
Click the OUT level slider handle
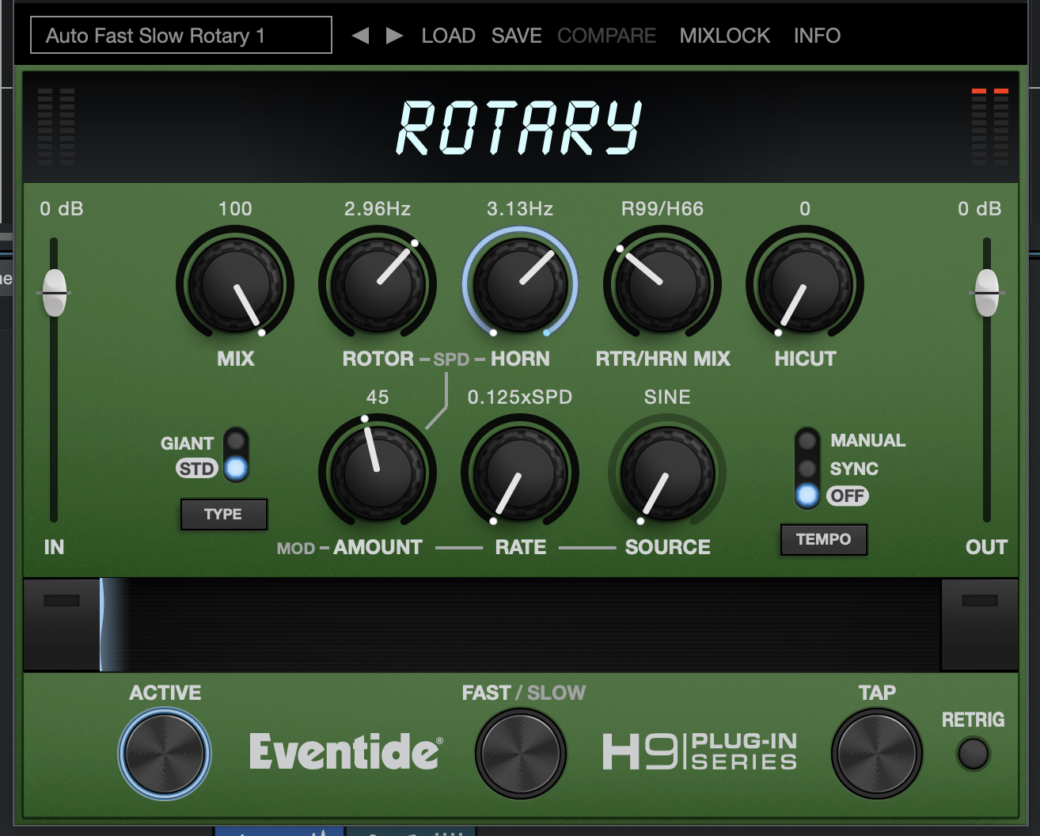tap(987, 293)
